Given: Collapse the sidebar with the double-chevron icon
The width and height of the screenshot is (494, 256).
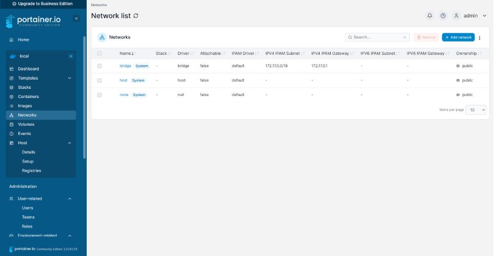Looking at the screenshot, I should [x=76, y=18].
